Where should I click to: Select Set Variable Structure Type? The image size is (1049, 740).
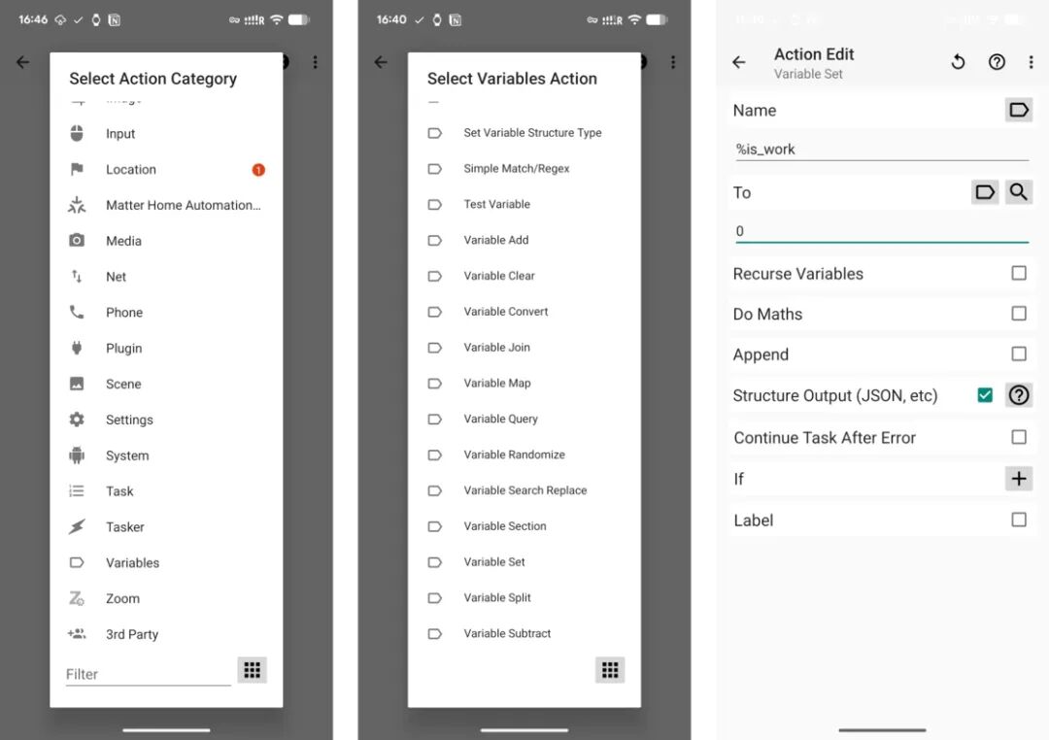pyautogui.click(x=524, y=132)
